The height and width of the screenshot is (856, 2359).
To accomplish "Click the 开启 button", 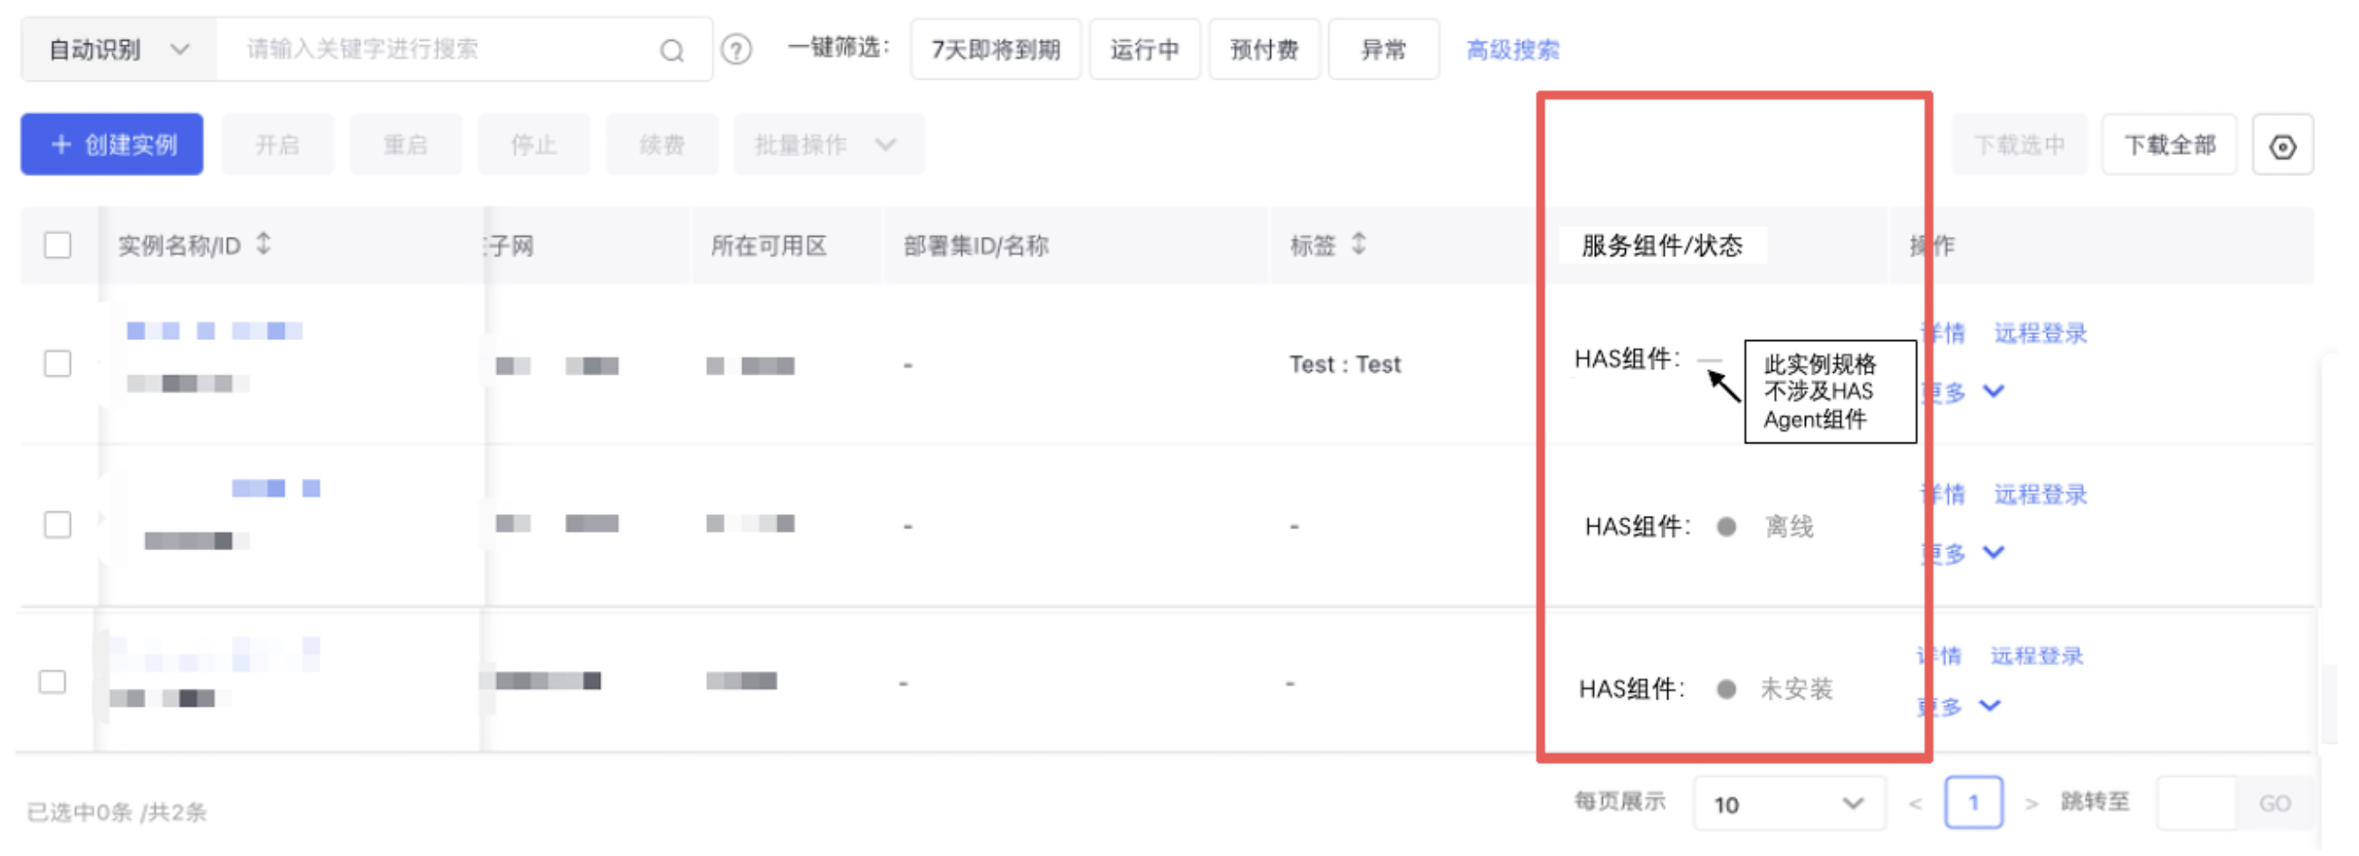I will click(278, 145).
